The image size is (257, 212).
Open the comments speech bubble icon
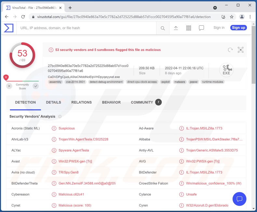[x=201, y=28]
